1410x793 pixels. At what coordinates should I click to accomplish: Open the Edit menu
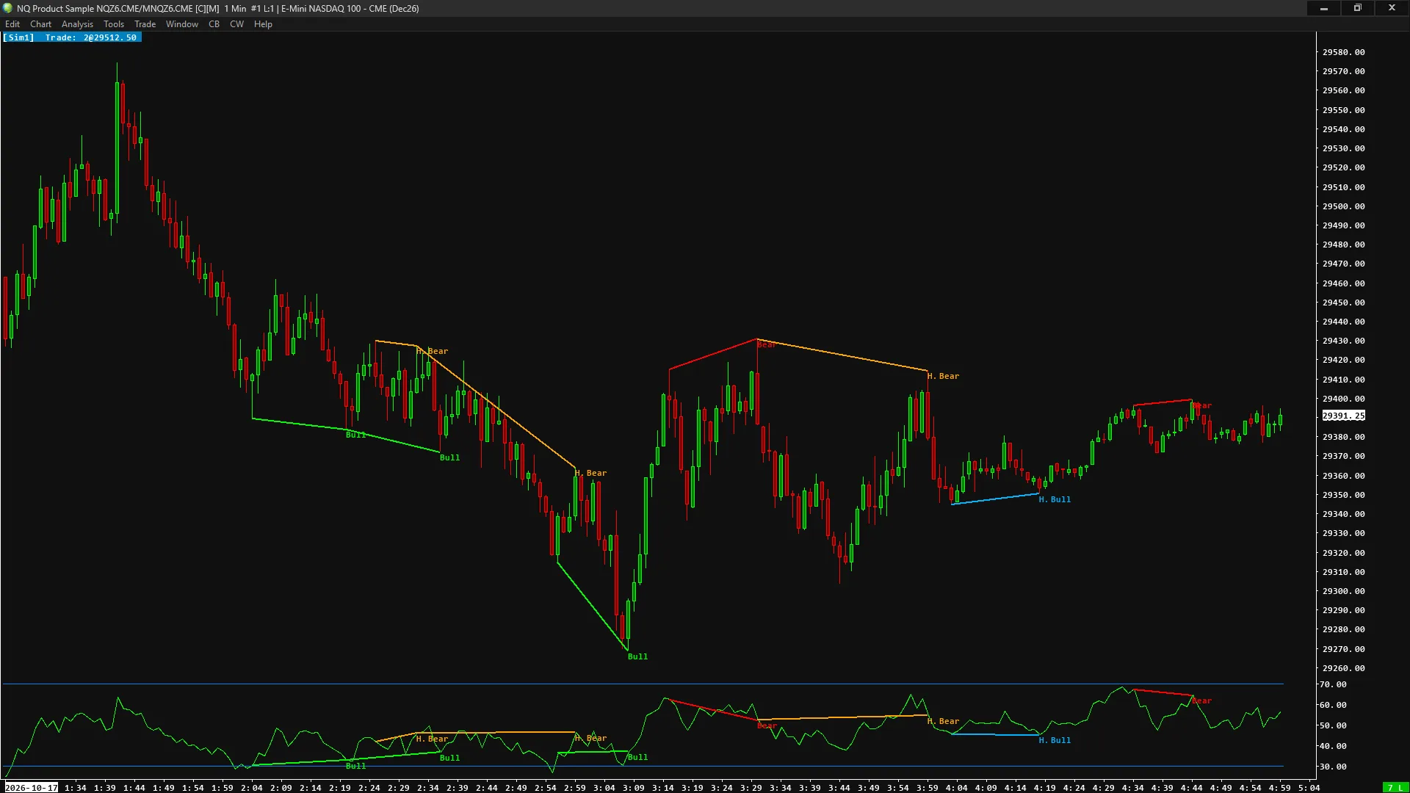[x=12, y=24]
